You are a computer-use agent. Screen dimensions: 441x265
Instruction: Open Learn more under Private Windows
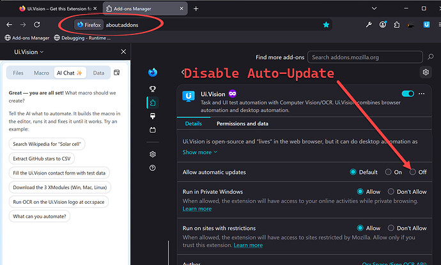coord(197,209)
